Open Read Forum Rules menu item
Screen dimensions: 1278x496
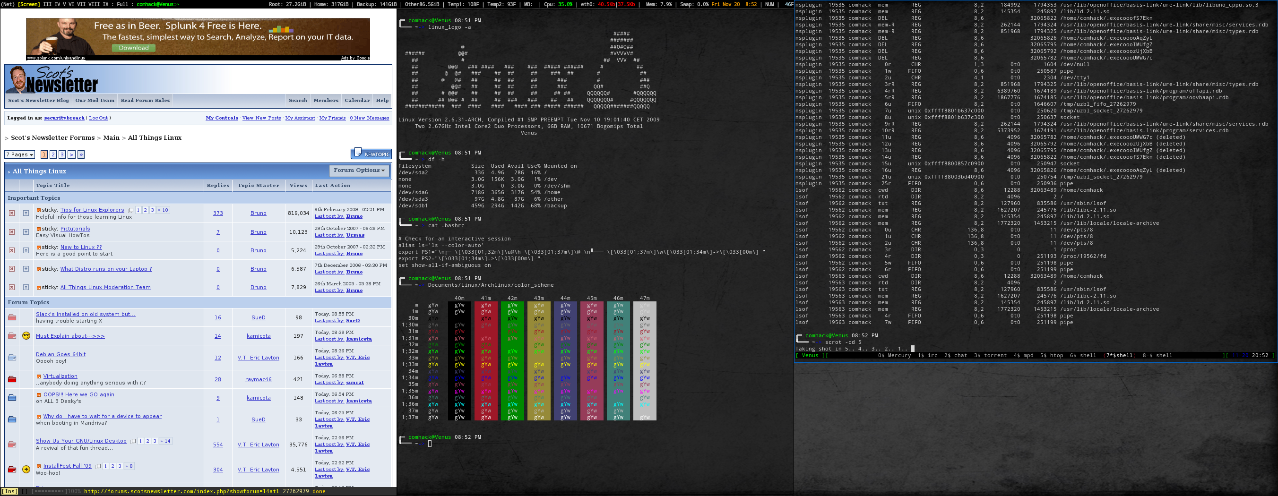146,100
